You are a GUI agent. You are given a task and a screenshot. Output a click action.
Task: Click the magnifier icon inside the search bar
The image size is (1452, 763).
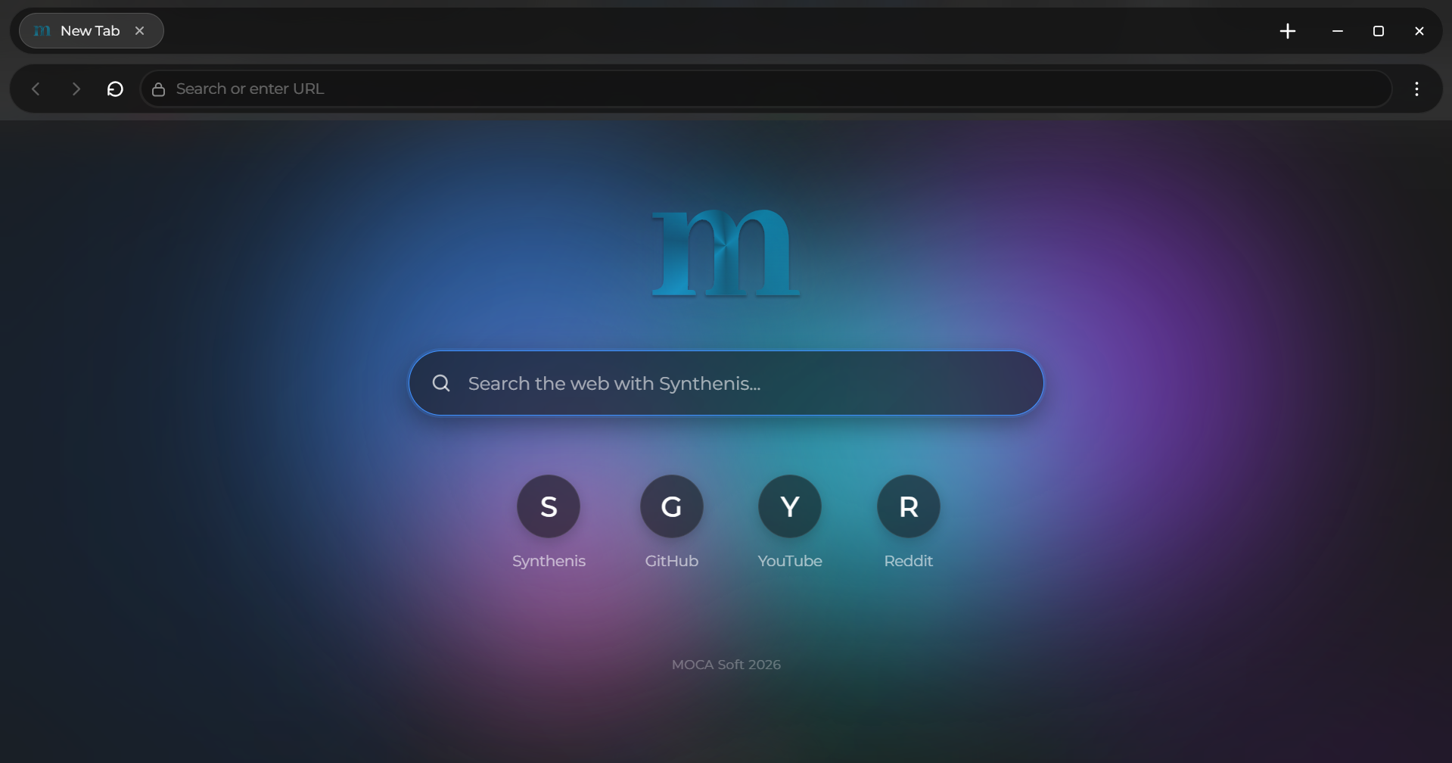(x=441, y=382)
